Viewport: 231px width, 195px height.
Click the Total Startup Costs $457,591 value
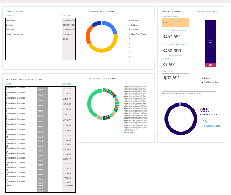pyautogui.click(x=172, y=37)
